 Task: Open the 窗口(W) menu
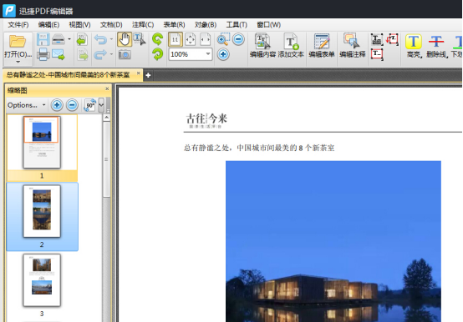tap(269, 25)
